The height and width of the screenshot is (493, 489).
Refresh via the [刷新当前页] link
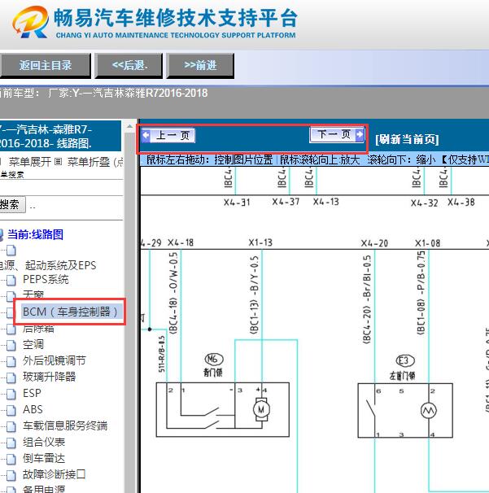(x=407, y=139)
